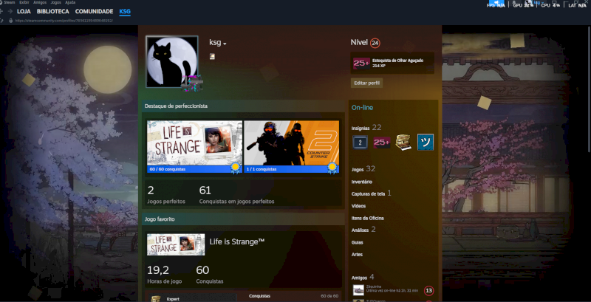Open the Counter-Strike 2 perfect game banner

point(291,143)
